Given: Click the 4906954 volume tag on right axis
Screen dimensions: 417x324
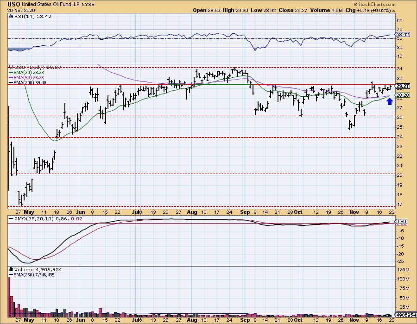Looking at the screenshot, I should coord(406,315).
